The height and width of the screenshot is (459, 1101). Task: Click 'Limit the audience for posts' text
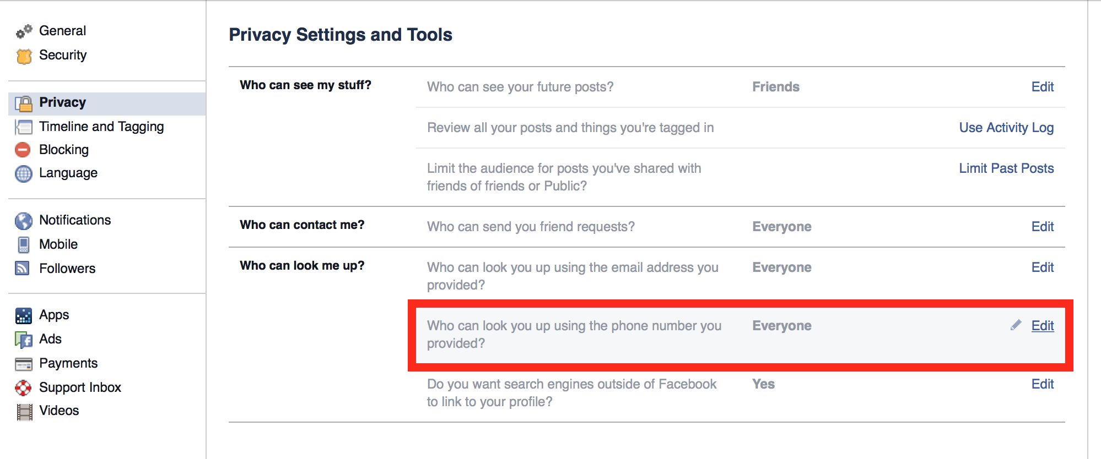pyautogui.click(x=564, y=177)
